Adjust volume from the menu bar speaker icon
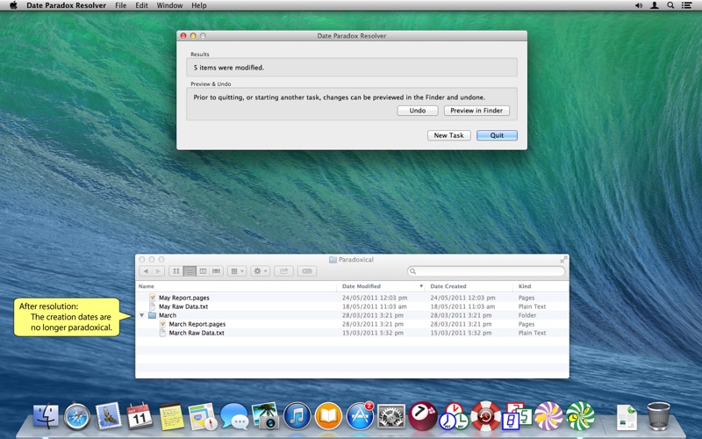 click(x=639, y=5)
